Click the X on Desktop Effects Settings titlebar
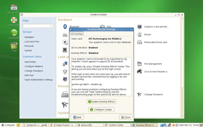203x127 pixels. pos(132,29)
